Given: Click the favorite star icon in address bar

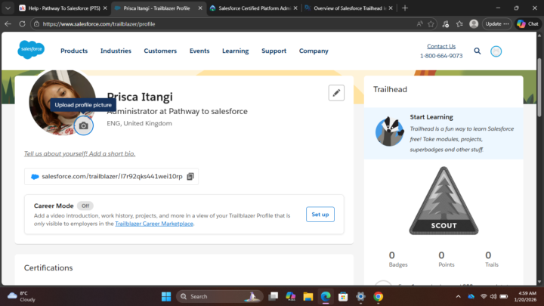Looking at the screenshot, I should [x=431, y=24].
